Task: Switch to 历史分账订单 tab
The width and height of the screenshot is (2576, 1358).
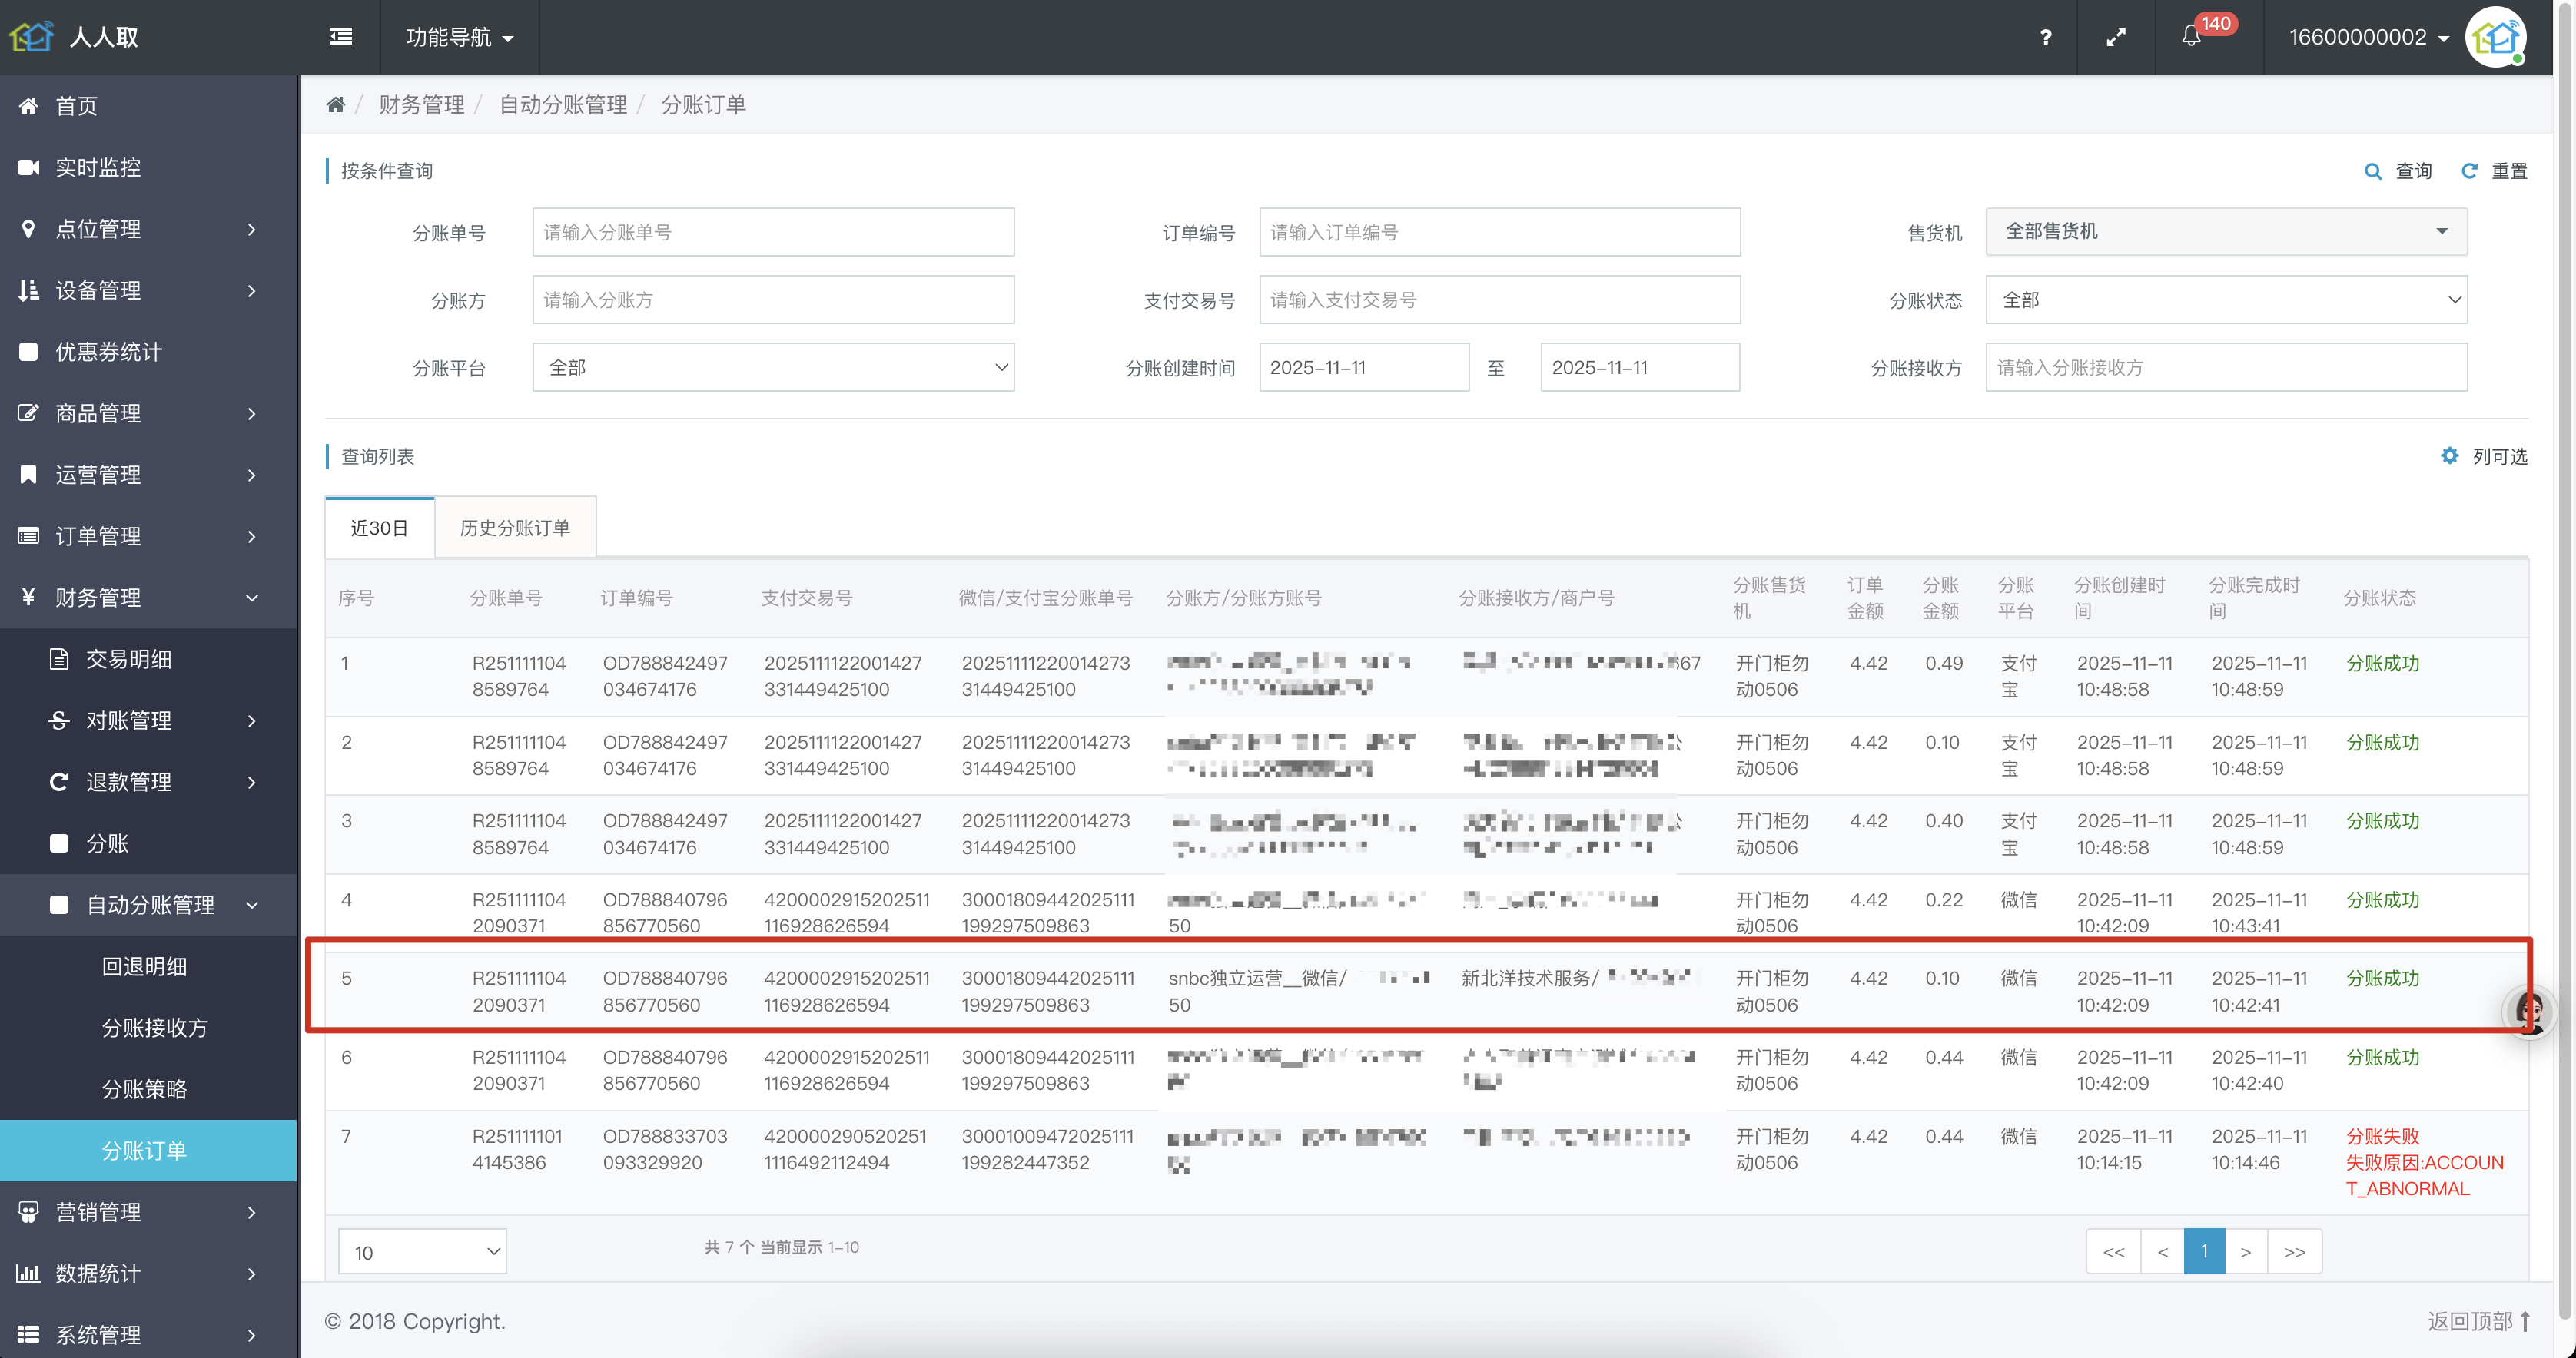Action: pyautogui.click(x=515, y=528)
